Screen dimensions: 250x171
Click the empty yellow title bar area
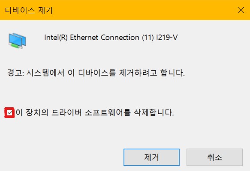[x=144, y=10]
